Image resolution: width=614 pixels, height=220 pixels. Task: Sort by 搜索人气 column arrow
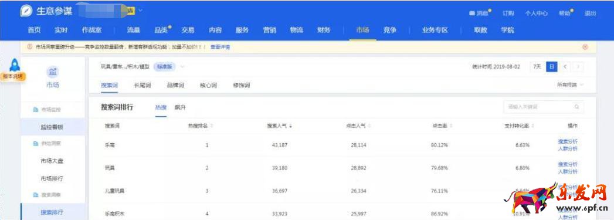(x=291, y=126)
